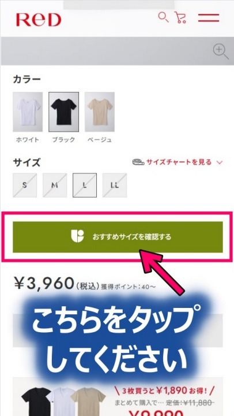Select size L
Image resolution: width=234 pixels, height=416 pixels.
coord(85,185)
